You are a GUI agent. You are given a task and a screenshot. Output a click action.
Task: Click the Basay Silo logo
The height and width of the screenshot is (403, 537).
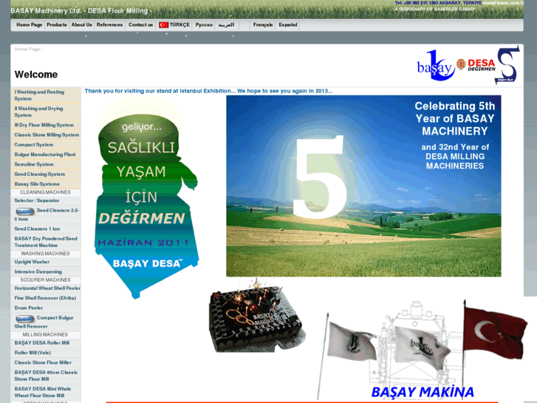pos(507,64)
